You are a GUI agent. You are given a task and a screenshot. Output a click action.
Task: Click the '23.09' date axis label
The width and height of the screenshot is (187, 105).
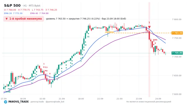pos(139,99)
